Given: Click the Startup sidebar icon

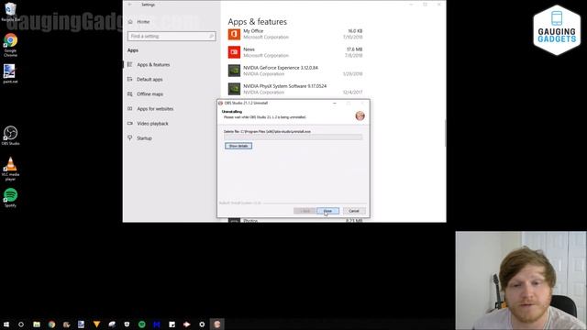Looking at the screenshot, I should (130, 138).
